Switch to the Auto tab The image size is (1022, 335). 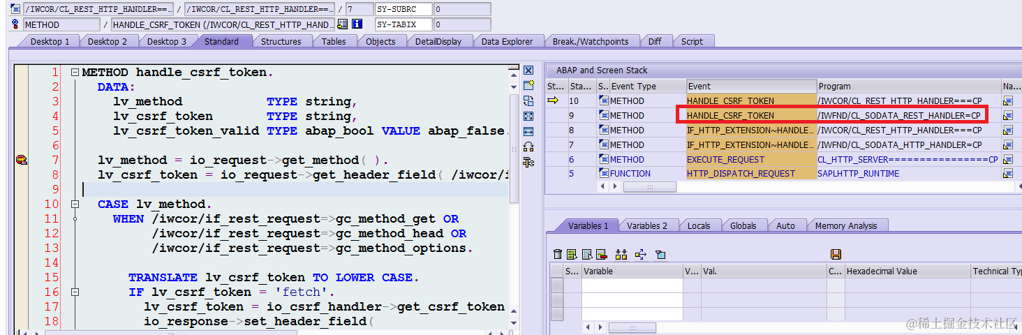[x=785, y=225]
